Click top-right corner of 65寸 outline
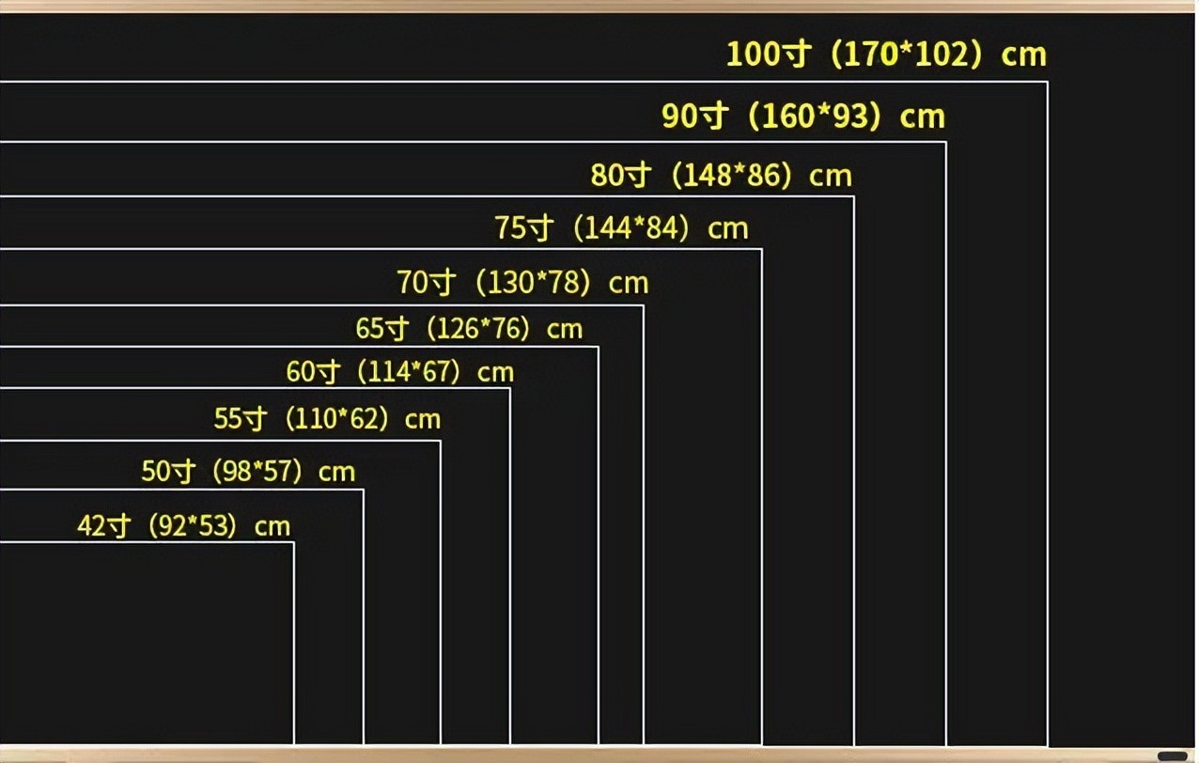The image size is (1199, 763). point(598,348)
